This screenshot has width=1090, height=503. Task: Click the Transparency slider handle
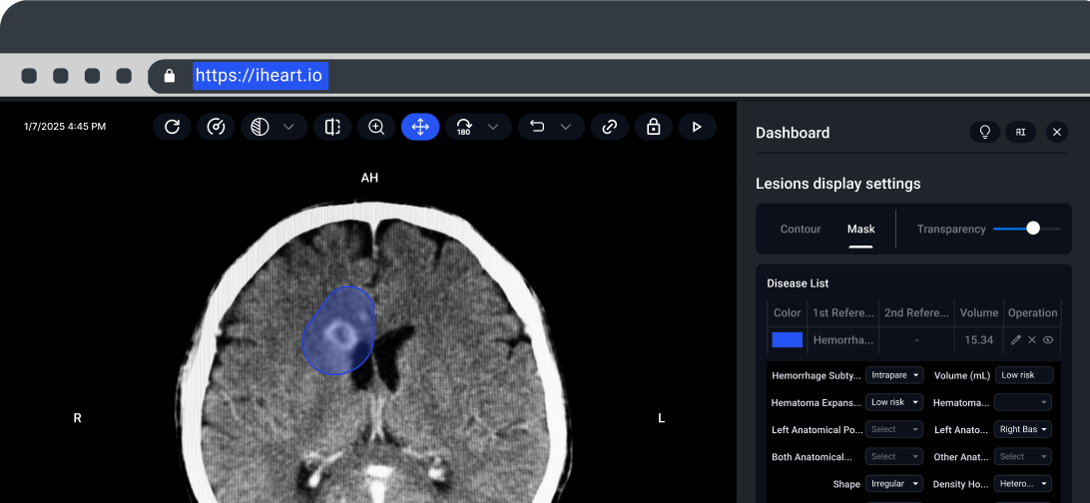(1033, 229)
